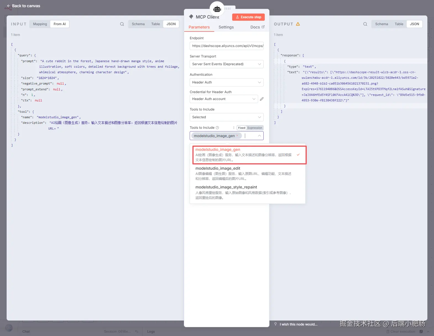Open the Credential for Header Auth dropdown
This screenshot has width=434, height=336.
point(224,99)
